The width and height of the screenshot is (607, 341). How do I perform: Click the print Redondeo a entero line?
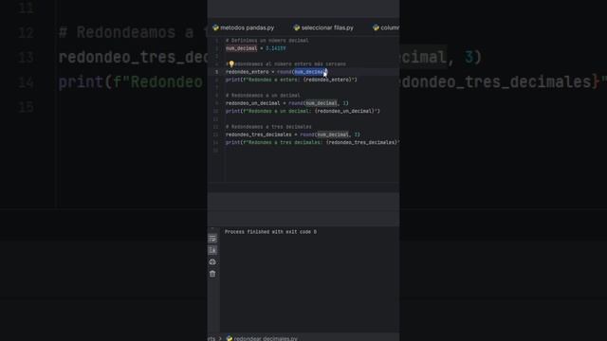tap(291, 80)
